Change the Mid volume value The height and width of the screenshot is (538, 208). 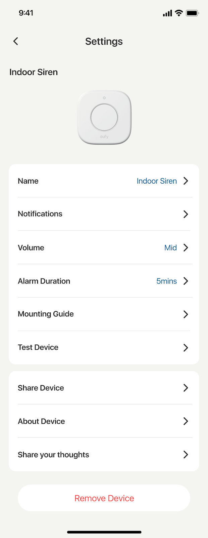pyautogui.click(x=170, y=248)
